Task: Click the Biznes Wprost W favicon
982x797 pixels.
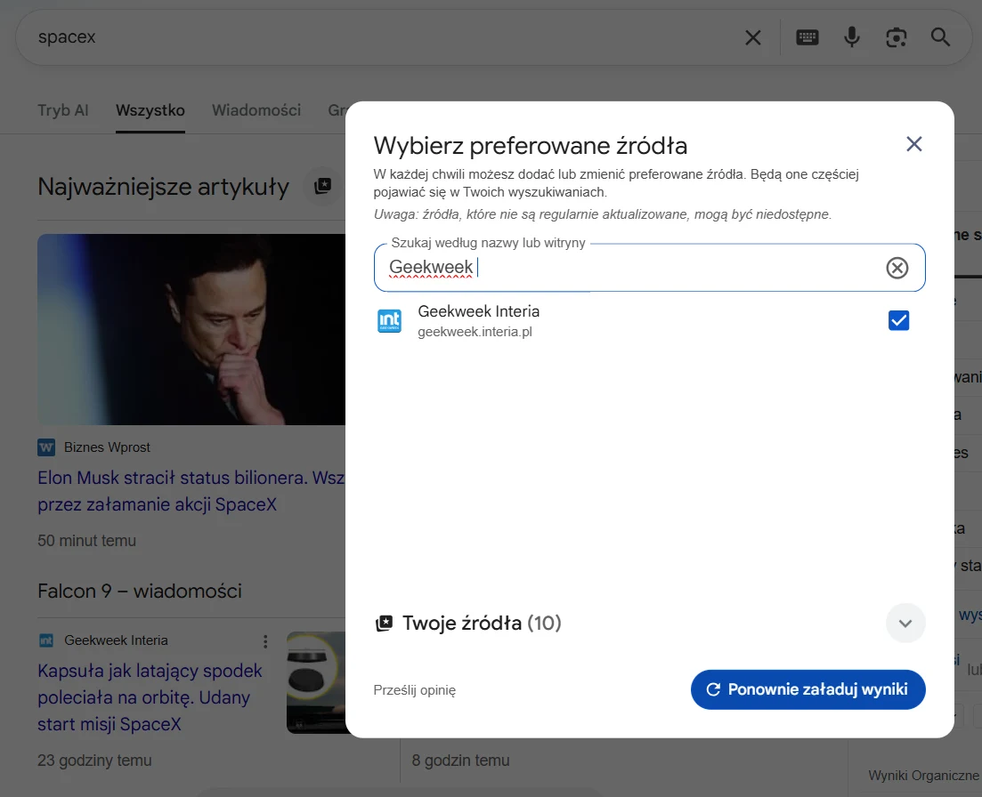Action: [x=46, y=447]
